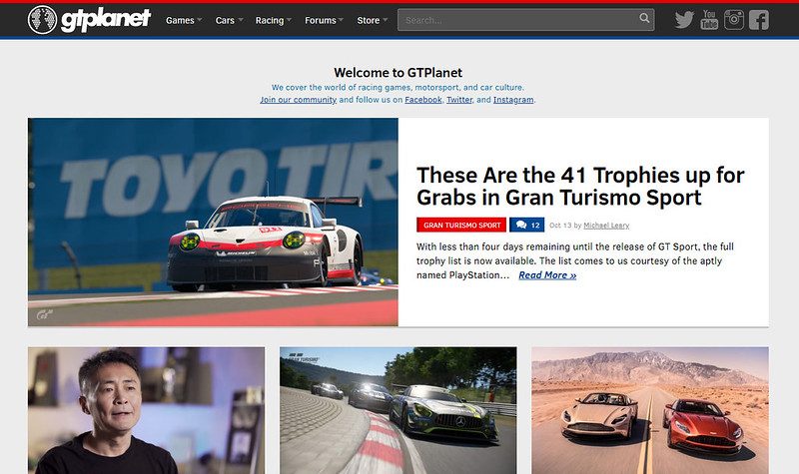This screenshot has width=799, height=474.
Task: Expand the Cars dropdown arrow
Action: pos(241,20)
